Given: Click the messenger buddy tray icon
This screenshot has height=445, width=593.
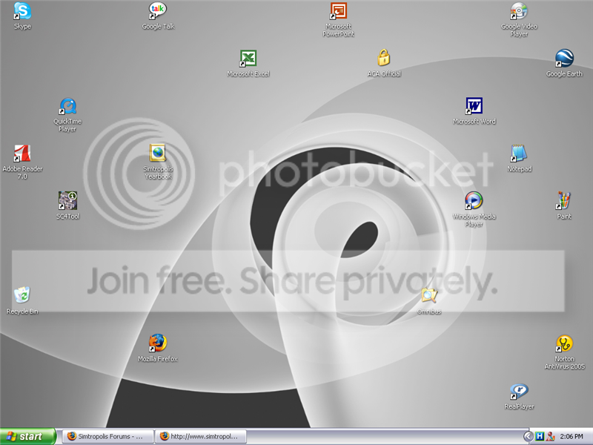Looking at the screenshot, I should 551,436.
